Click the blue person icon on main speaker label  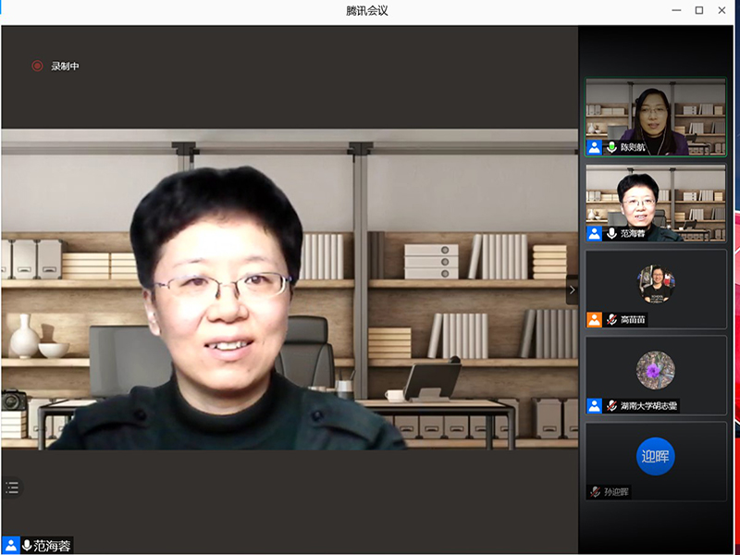[10, 545]
